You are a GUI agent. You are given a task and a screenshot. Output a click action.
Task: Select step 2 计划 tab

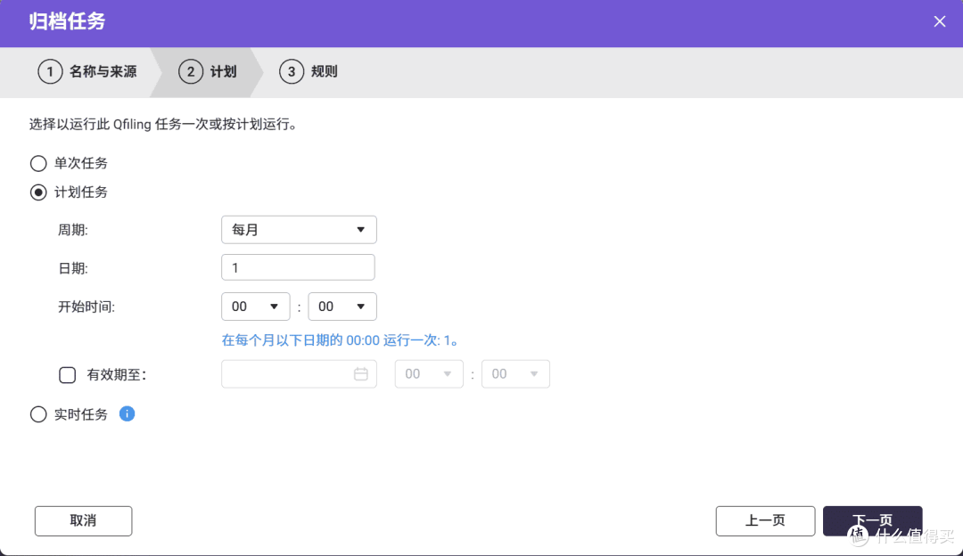pos(208,72)
